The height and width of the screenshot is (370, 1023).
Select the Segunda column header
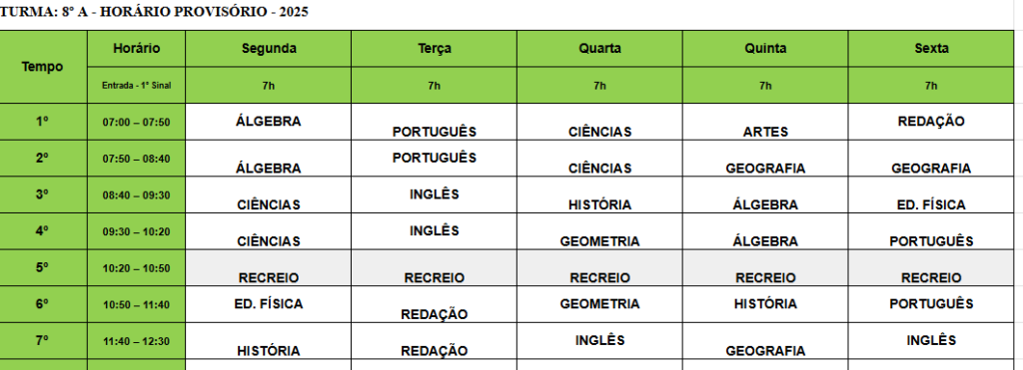coord(268,48)
